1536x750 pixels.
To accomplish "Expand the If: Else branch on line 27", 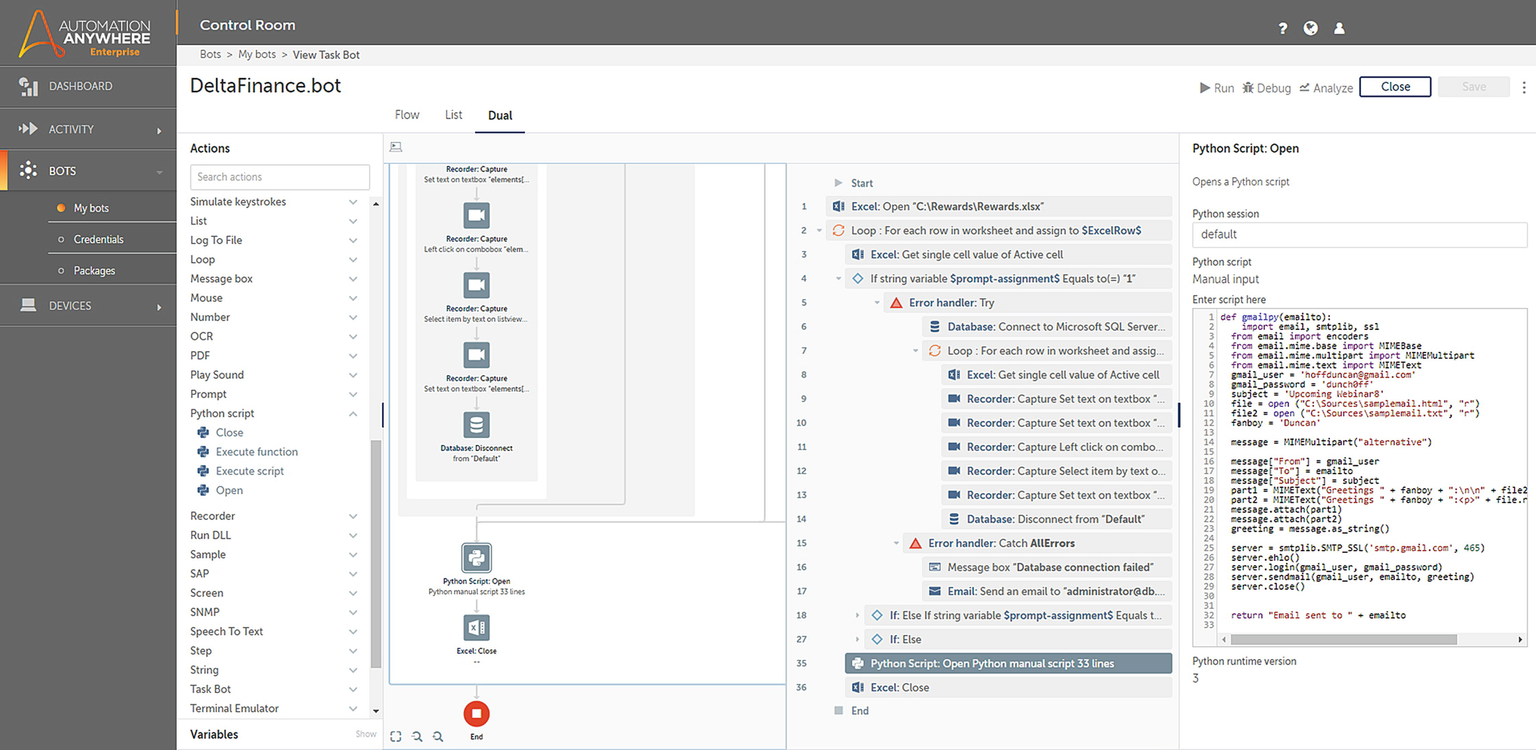I will [x=857, y=639].
